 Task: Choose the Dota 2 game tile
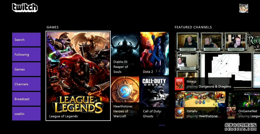[154, 54]
